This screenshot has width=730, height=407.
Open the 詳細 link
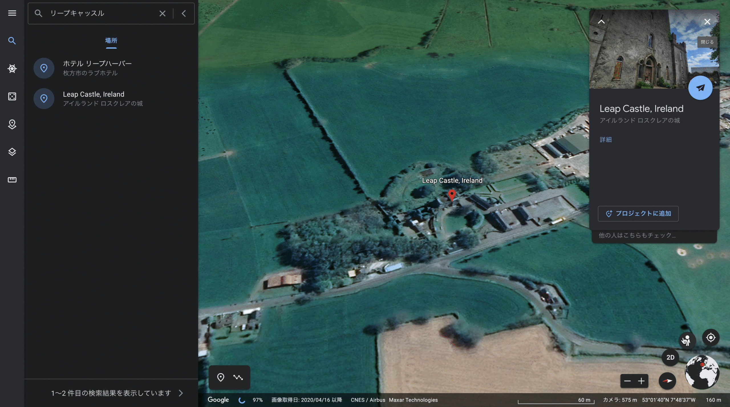tap(606, 139)
